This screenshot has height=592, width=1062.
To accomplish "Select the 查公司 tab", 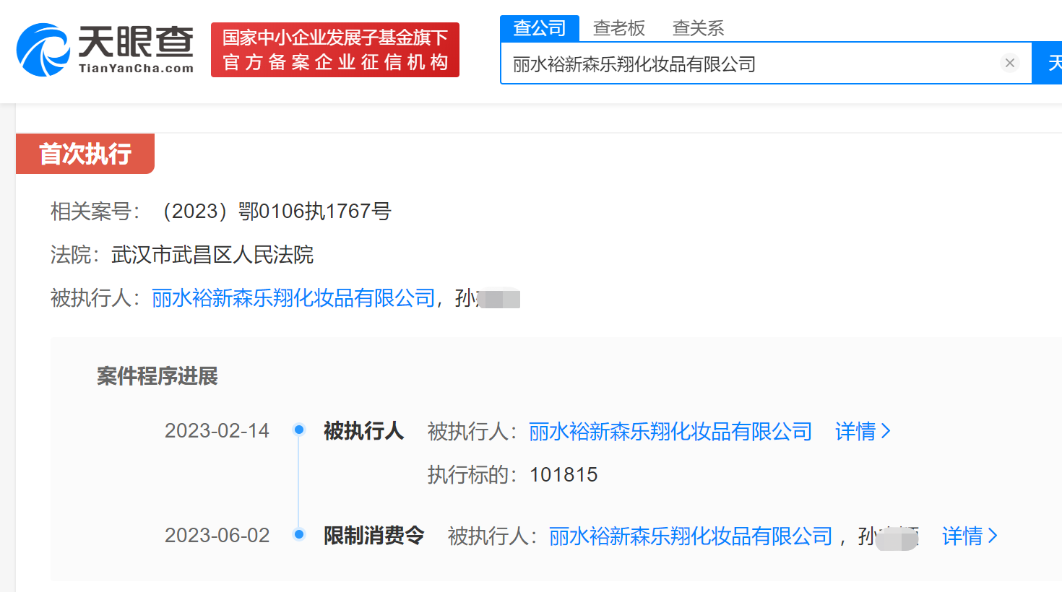I will pyautogui.click(x=539, y=27).
